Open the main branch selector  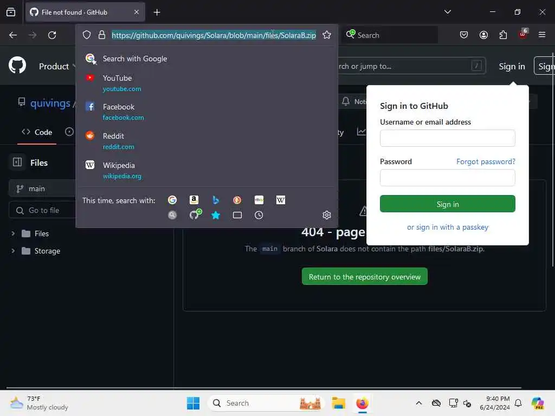42,188
